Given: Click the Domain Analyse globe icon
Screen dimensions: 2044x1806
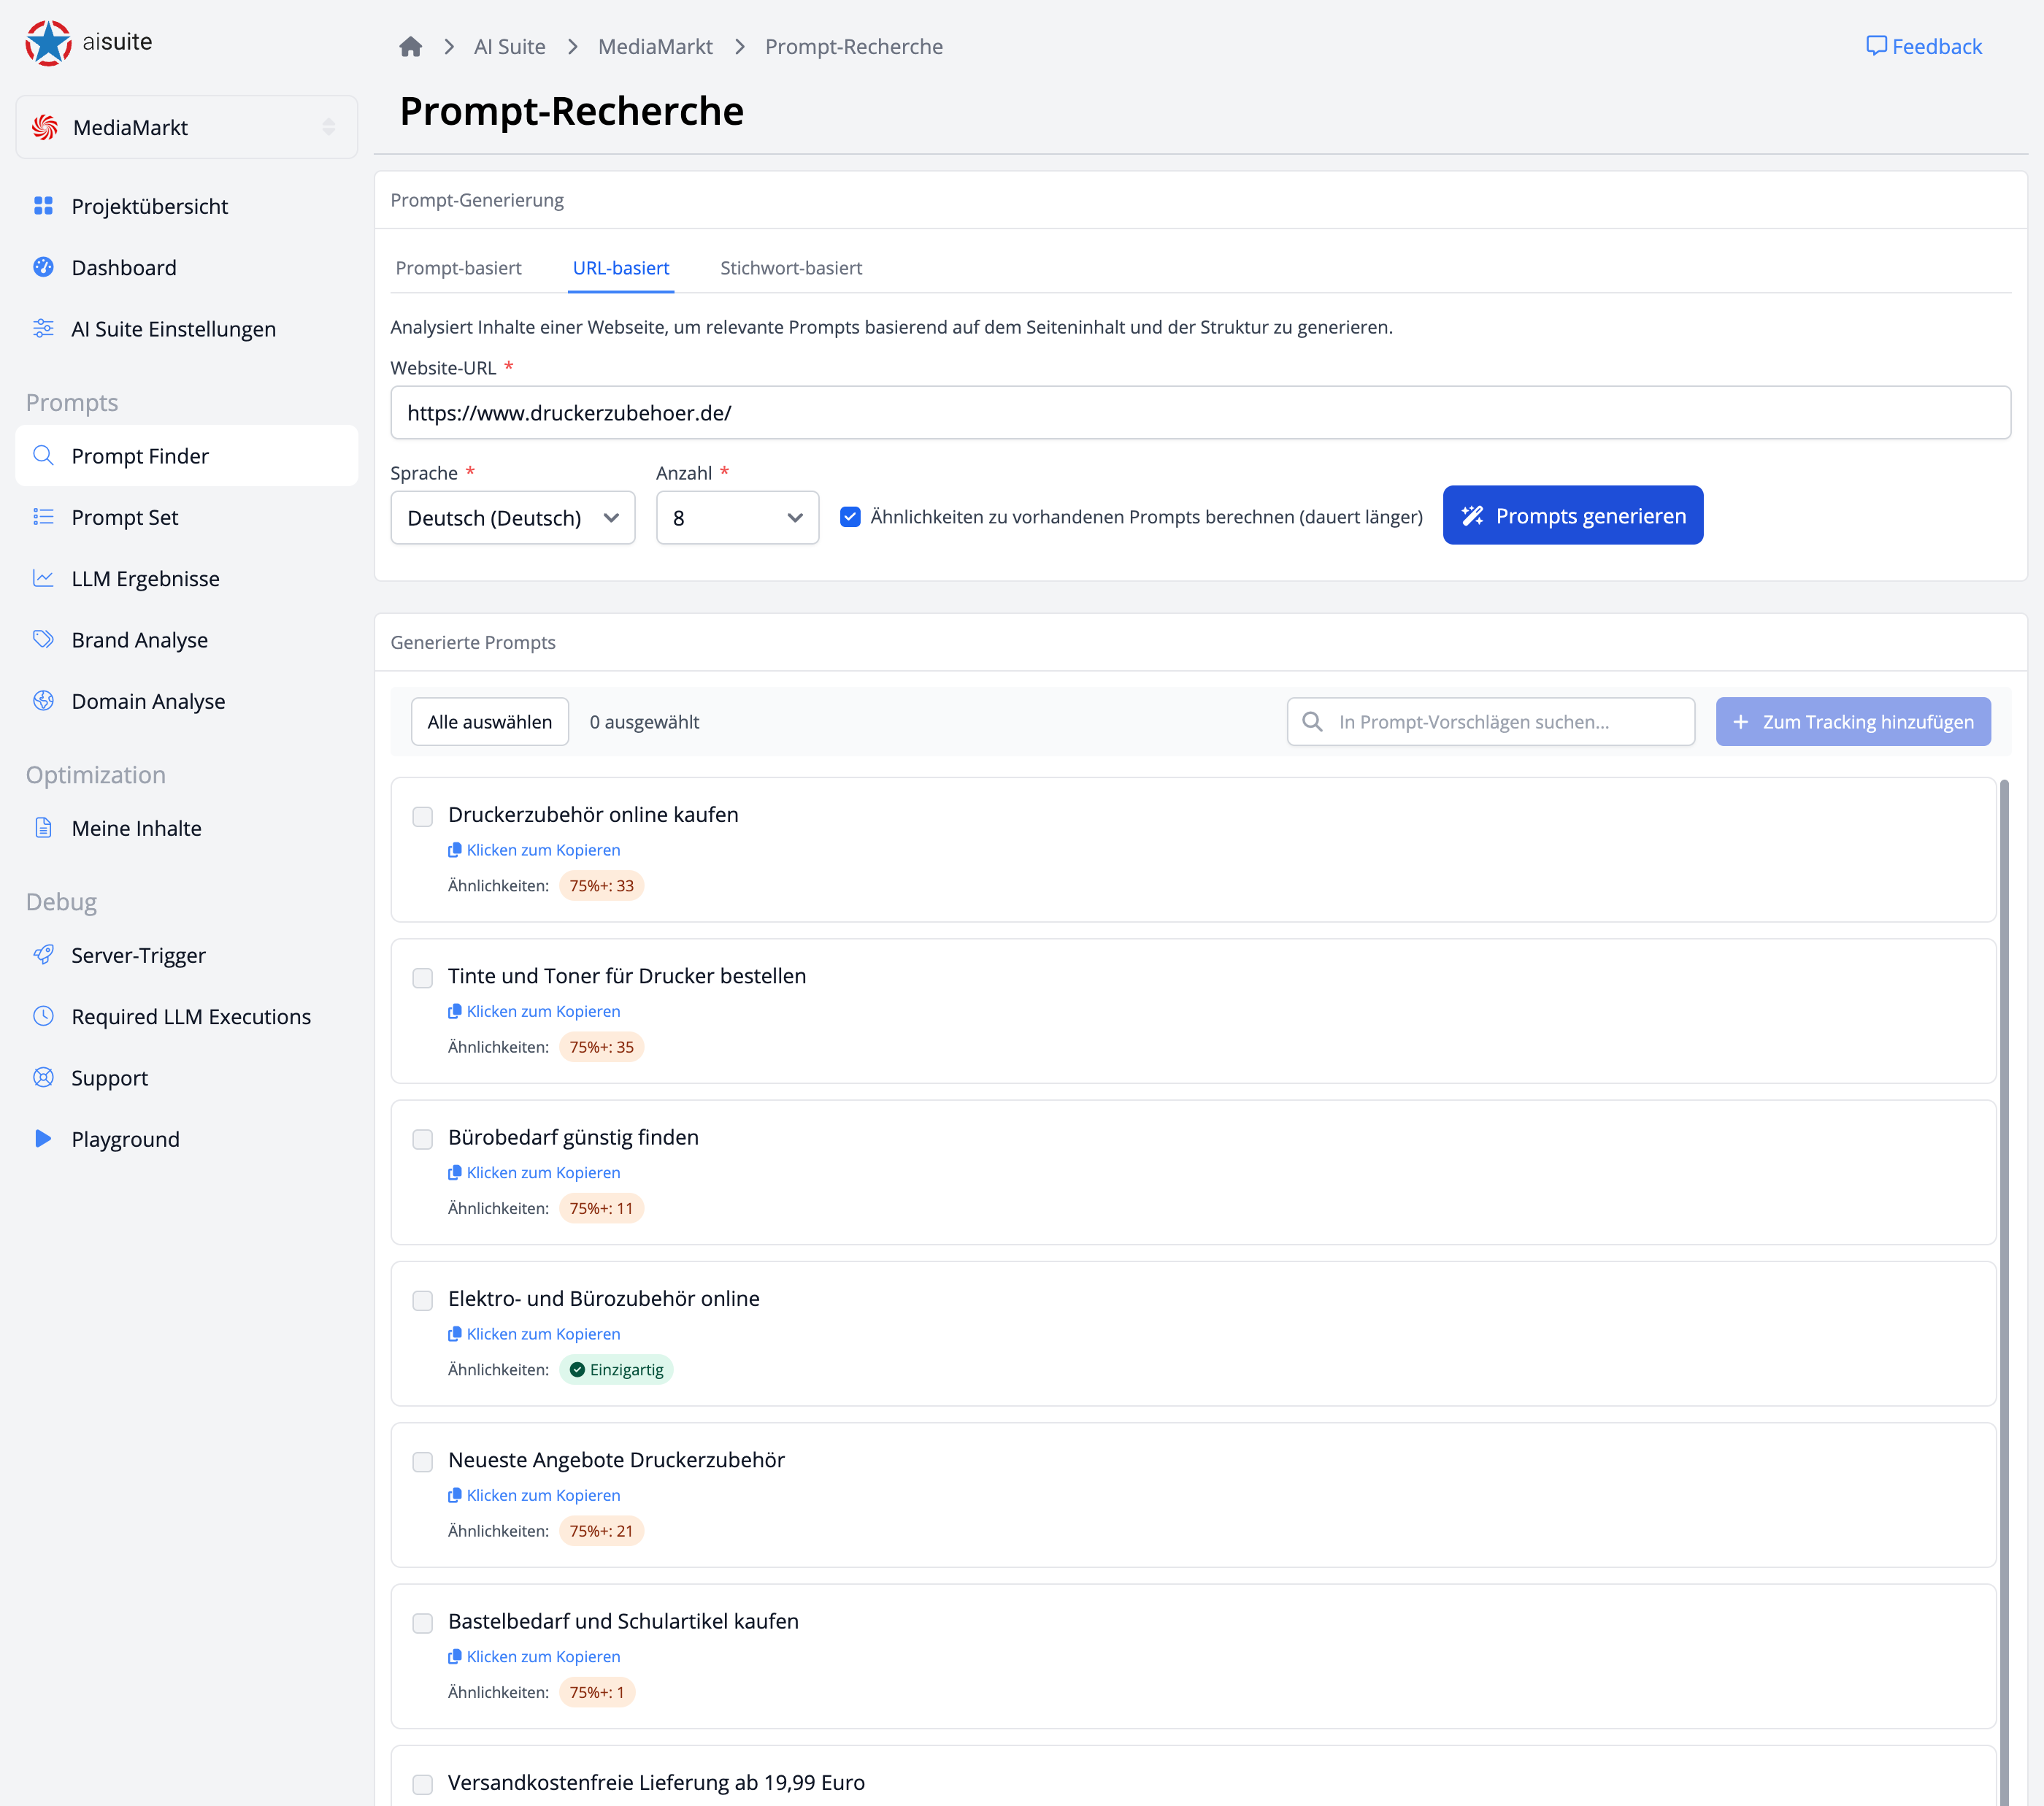Looking at the screenshot, I should (43, 701).
